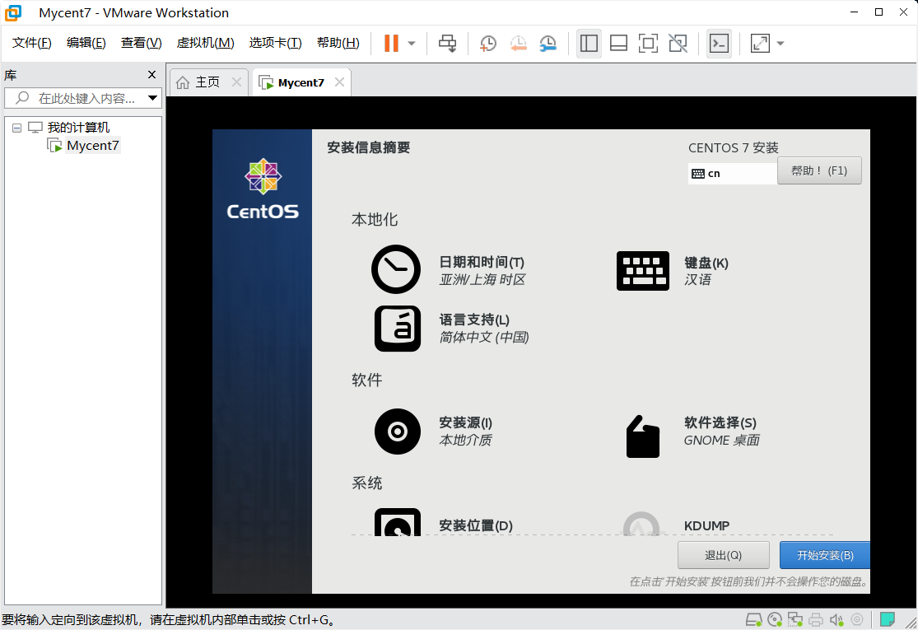This screenshot has width=918, height=630.
Task: Click the stretch guest display icon
Action: (760, 44)
